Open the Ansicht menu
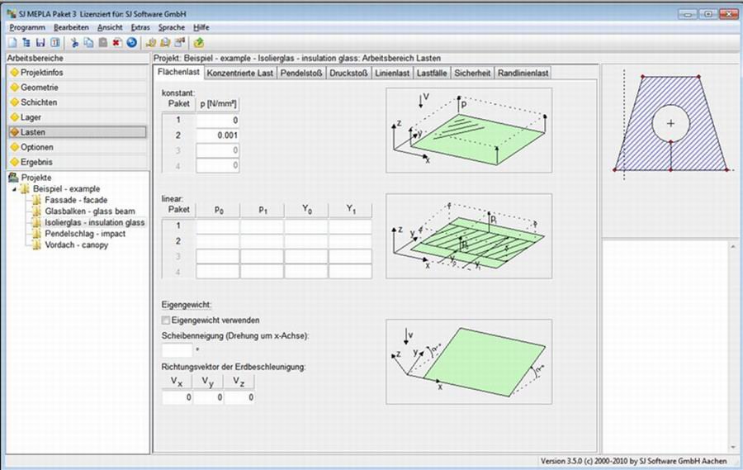Viewport: 743px width, 470px height. (x=110, y=27)
